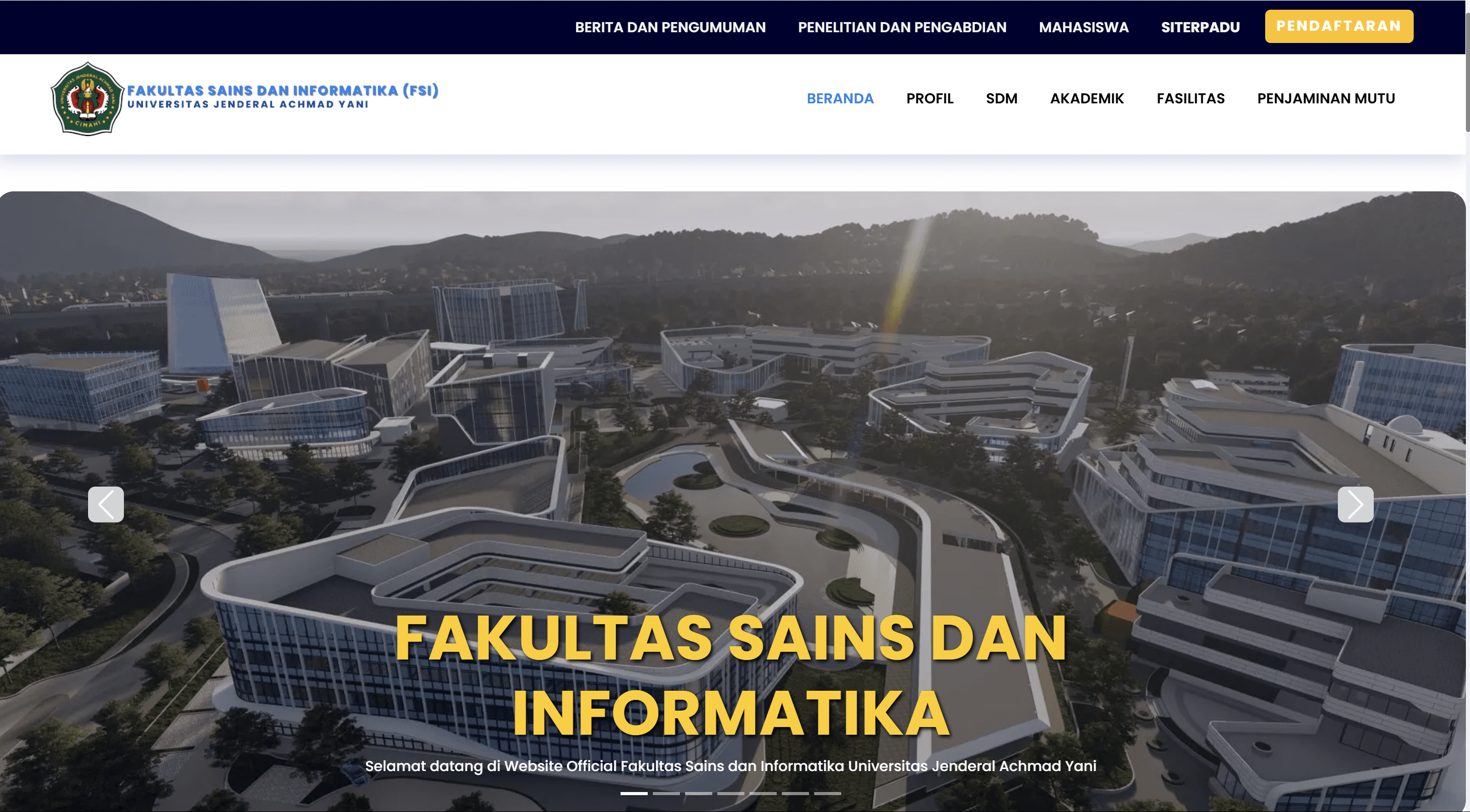Select the second carousel indicator
1470x812 pixels.
(x=666, y=793)
